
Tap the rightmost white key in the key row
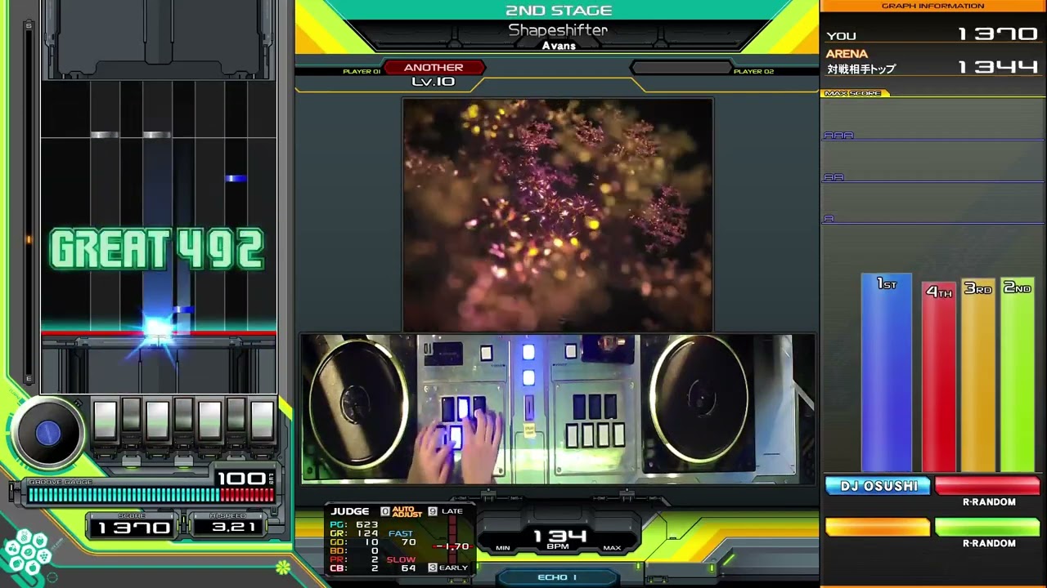(263, 420)
